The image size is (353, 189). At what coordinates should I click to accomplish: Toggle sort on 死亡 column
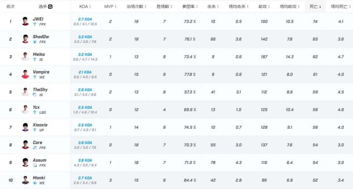pyautogui.click(x=315, y=7)
